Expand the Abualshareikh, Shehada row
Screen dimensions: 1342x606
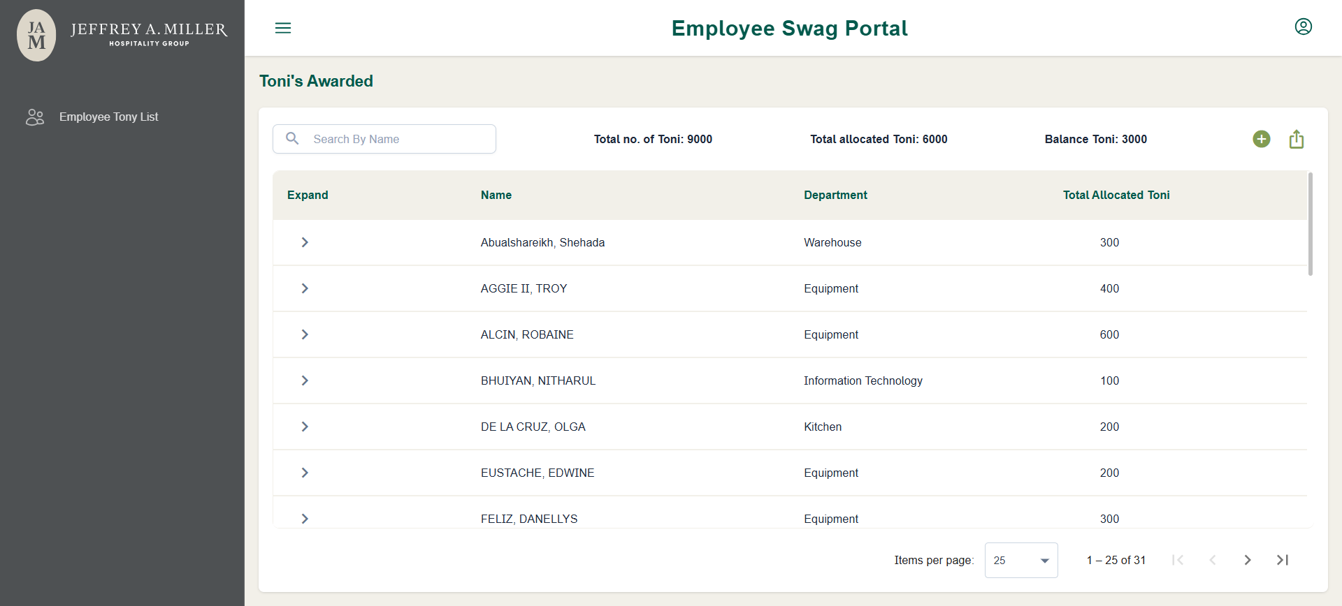point(305,242)
